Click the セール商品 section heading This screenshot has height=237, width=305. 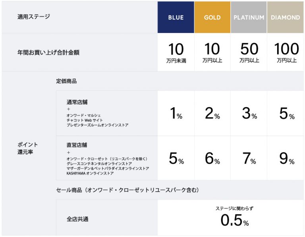coord(127,190)
